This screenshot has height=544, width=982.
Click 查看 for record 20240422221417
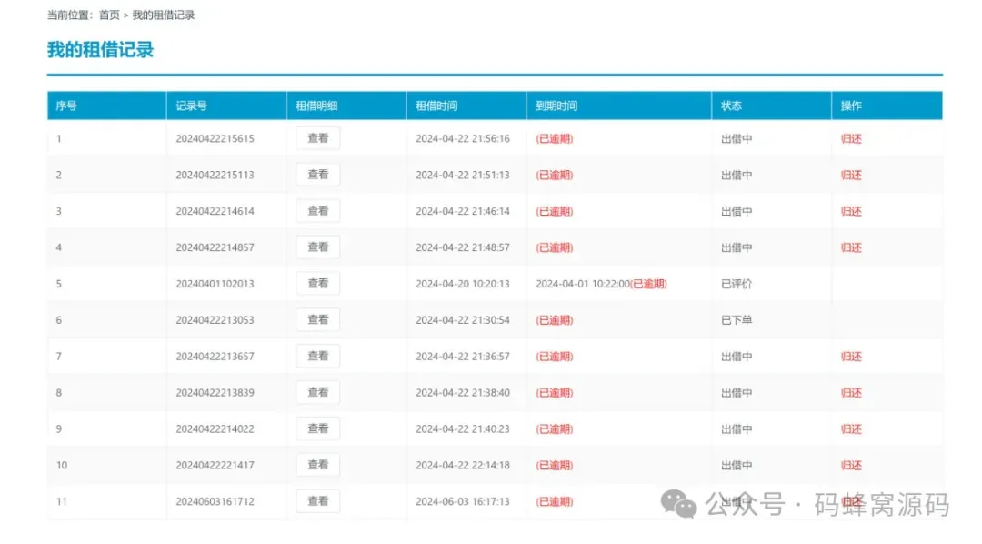pos(318,466)
